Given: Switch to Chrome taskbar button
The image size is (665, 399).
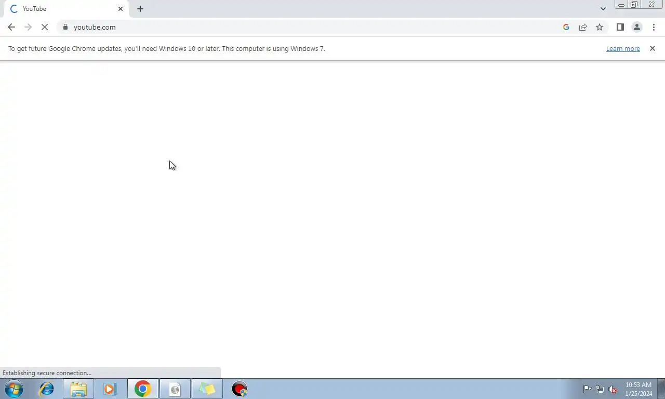Looking at the screenshot, I should pyautogui.click(x=142, y=389).
